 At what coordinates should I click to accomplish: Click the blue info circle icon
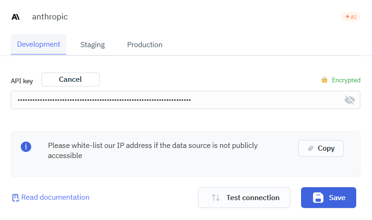pyautogui.click(x=26, y=147)
